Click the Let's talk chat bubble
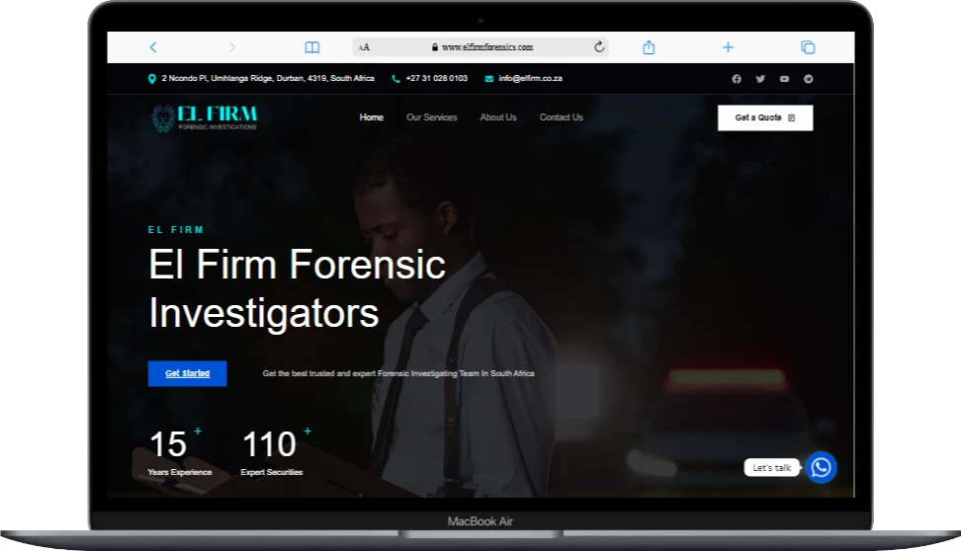The image size is (961, 551). [771, 468]
